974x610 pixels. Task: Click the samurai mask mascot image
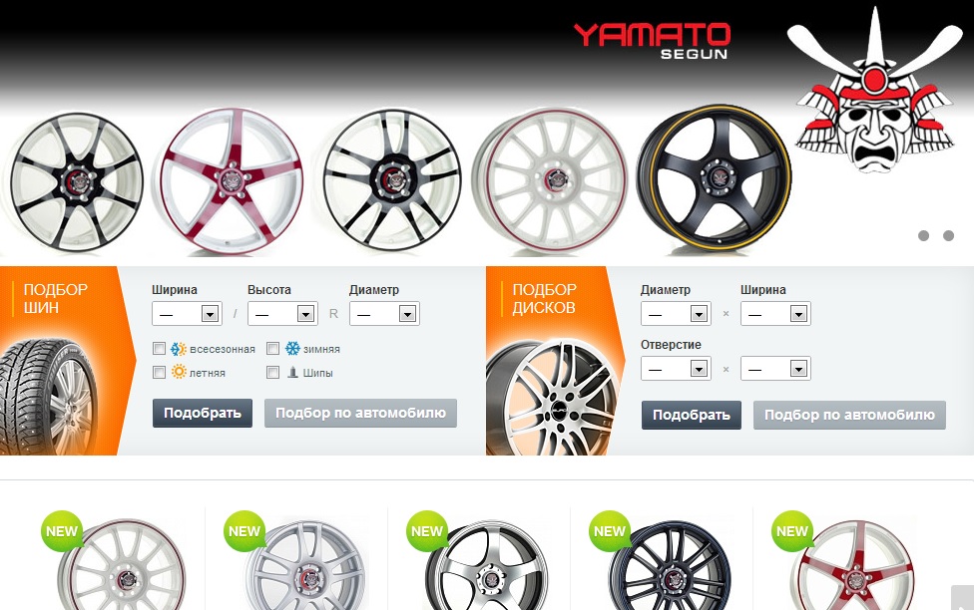point(874,100)
